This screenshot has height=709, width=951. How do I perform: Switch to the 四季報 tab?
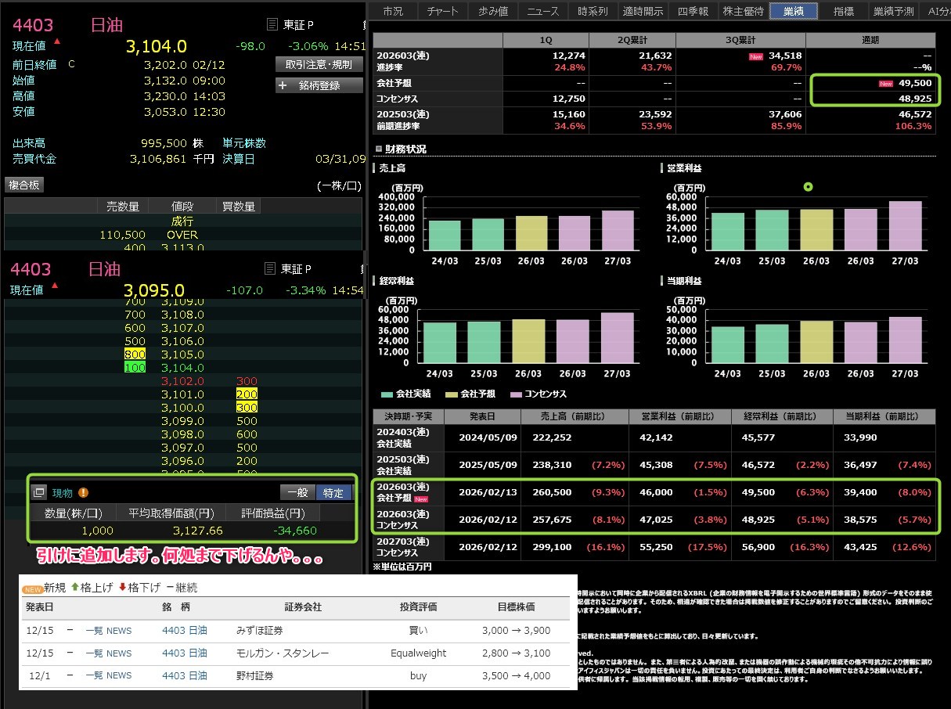[x=693, y=10]
